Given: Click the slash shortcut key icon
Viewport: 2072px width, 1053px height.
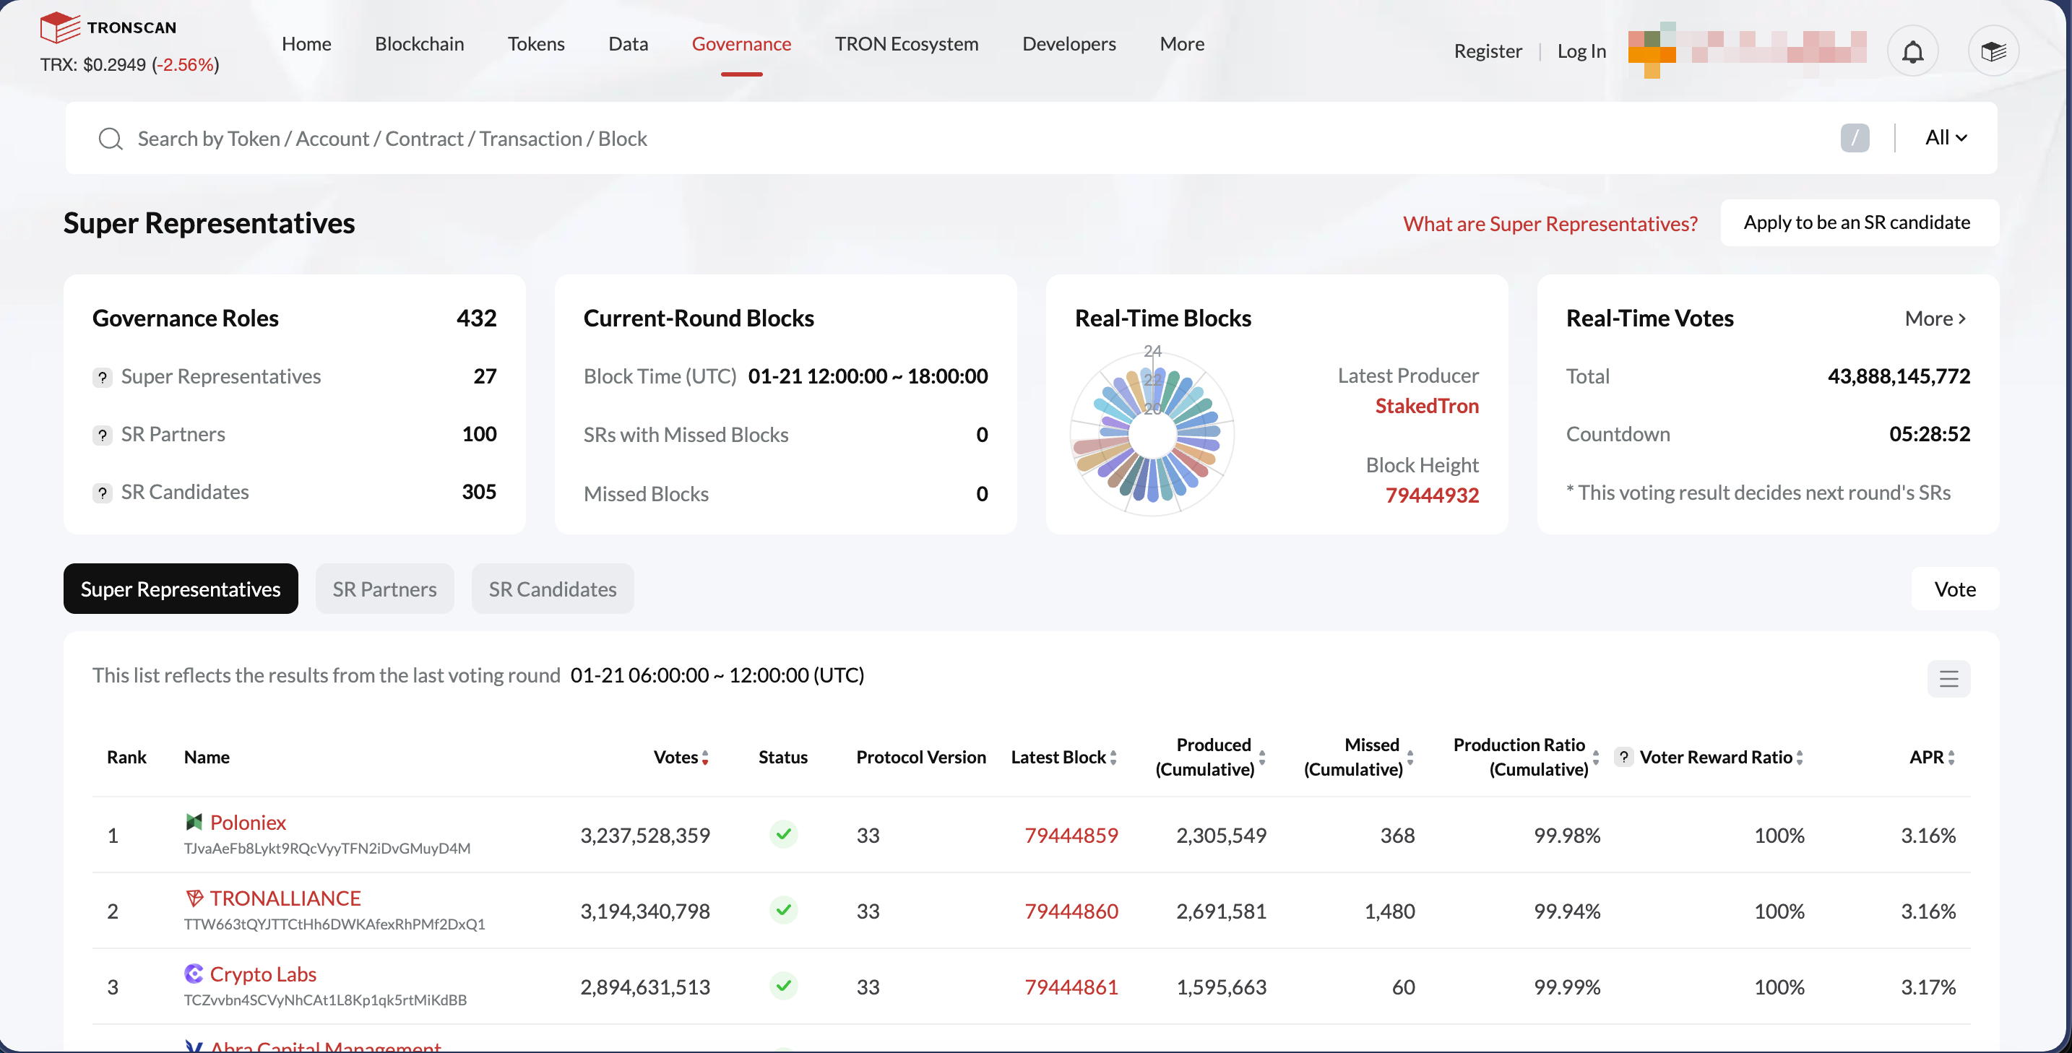Looking at the screenshot, I should pos(1855,138).
